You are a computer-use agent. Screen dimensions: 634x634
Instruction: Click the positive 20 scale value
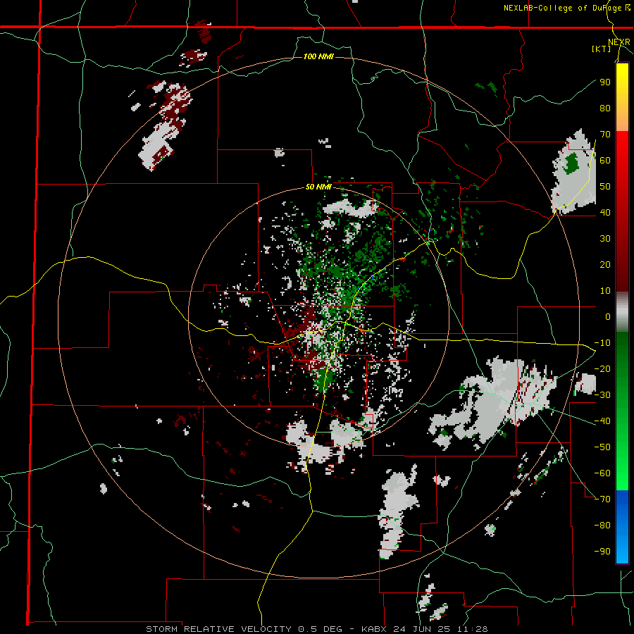(x=605, y=265)
